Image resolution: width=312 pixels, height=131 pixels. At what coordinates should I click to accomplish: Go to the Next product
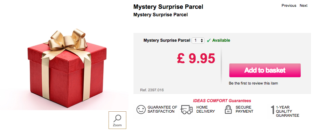[303, 5]
